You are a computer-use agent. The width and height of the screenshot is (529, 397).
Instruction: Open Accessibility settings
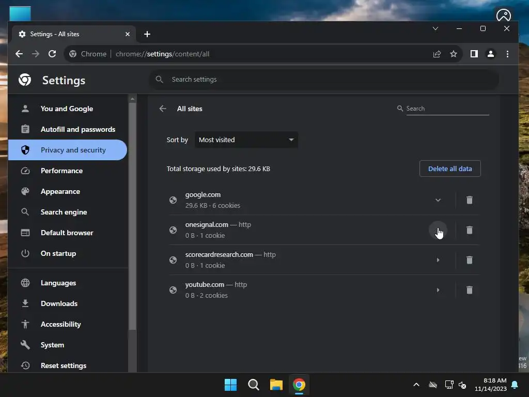(x=61, y=324)
